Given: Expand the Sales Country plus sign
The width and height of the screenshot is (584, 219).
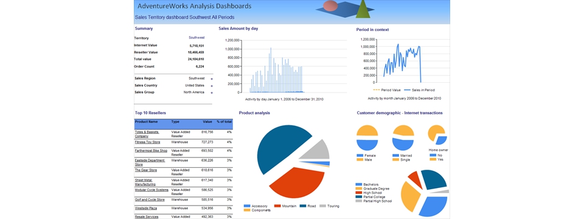Looking at the screenshot, I should pyautogui.click(x=212, y=86).
